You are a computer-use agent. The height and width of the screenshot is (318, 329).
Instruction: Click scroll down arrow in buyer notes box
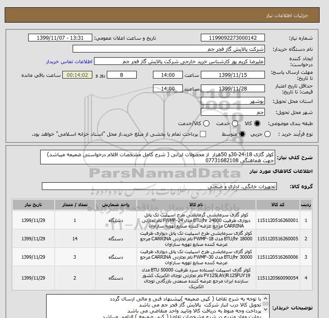(265, 309)
